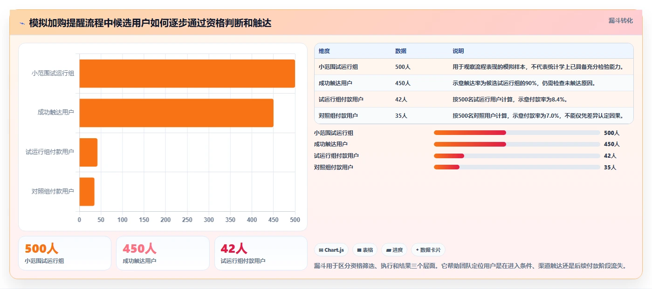
Task: Click the 小范围试运行组 bar in the chart
Action: point(187,74)
